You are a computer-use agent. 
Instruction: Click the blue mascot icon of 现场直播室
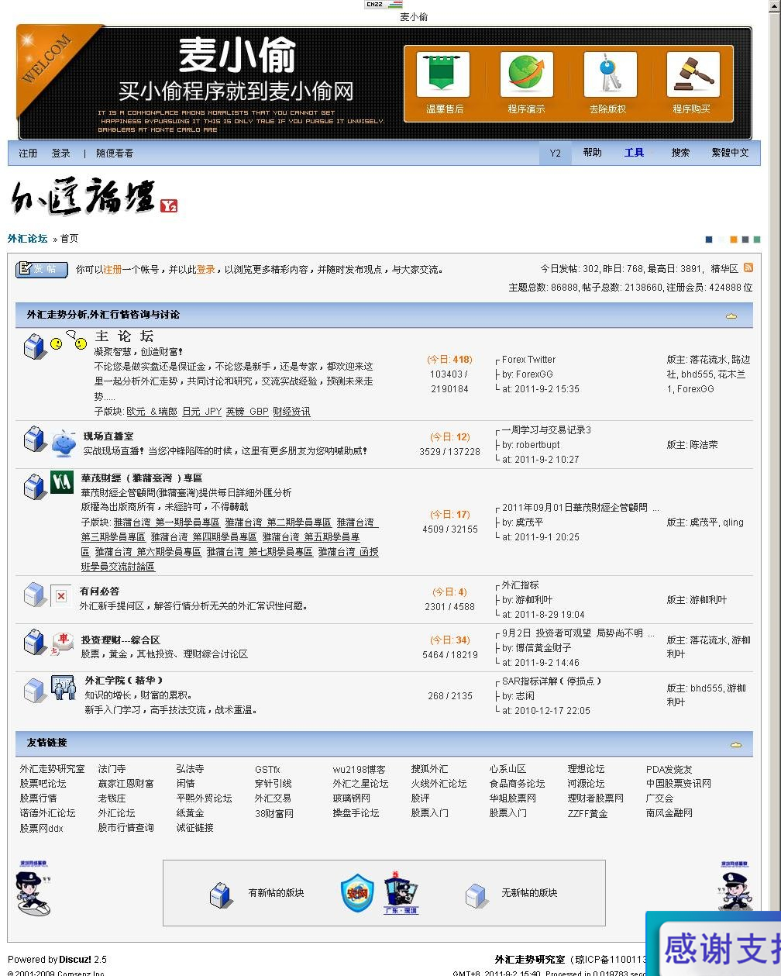point(64,443)
